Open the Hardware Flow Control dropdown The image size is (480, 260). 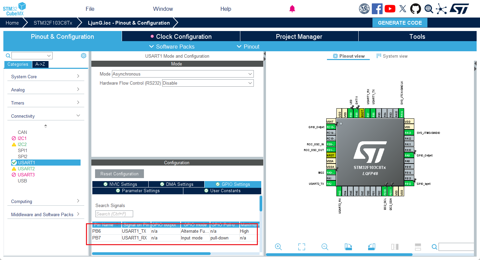click(208, 83)
